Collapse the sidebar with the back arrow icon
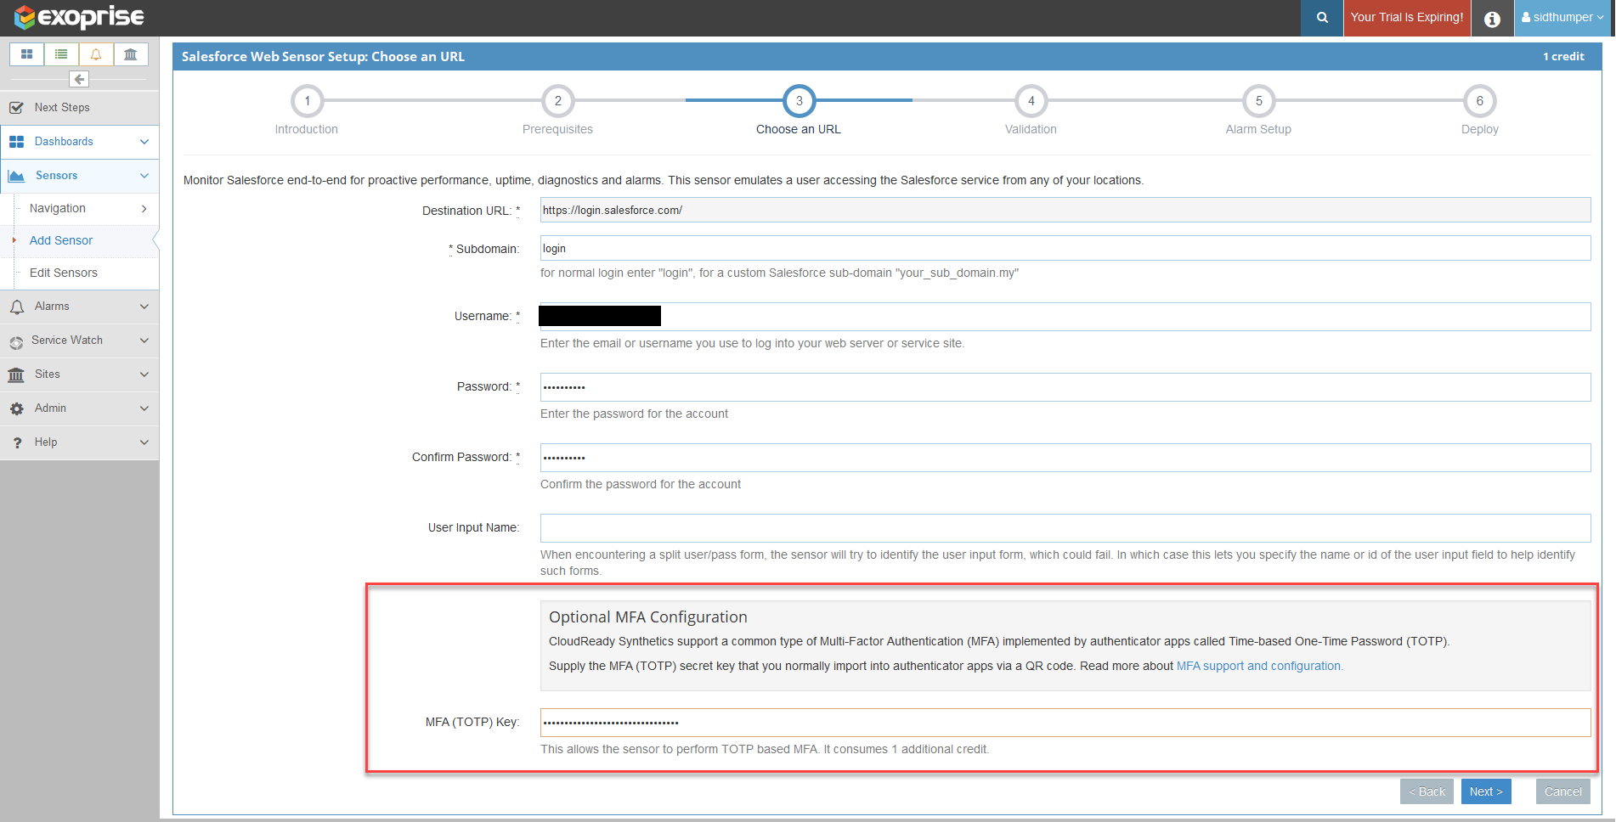The height and width of the screenshot is (822, 1616). pyautogui.click(x=78, y=78)
